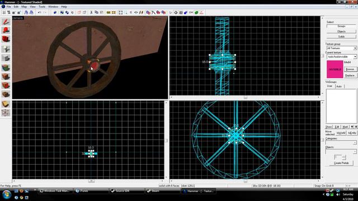Screen dimensions: 358x201
Task: Select the Apply Decals tool
Action: coord(6,85)
